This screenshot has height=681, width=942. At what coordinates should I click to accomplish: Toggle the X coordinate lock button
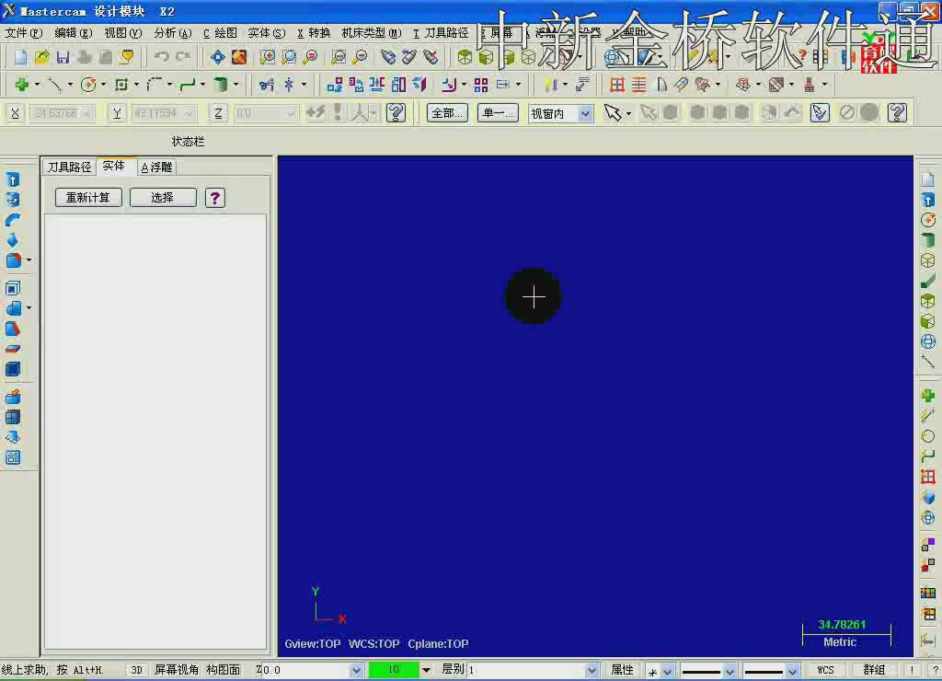pos(15,113)
